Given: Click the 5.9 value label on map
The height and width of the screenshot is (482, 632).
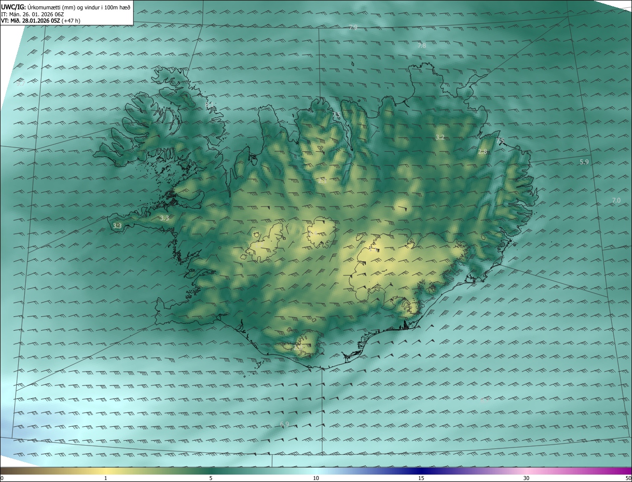Looking at the screenshot, I should click(584, 162).
